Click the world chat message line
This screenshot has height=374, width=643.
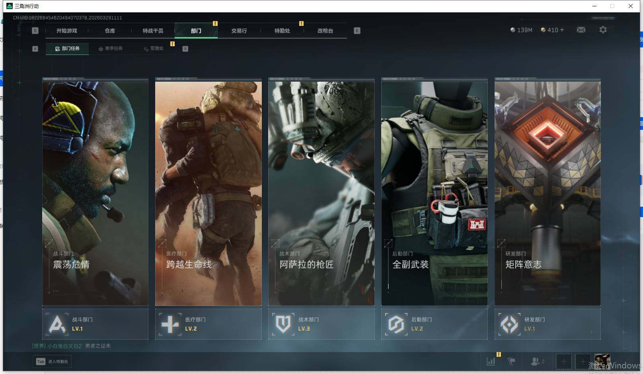(x=72, y=346)
